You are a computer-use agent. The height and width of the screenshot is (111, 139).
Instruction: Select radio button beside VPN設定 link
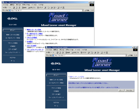(26, 42)
